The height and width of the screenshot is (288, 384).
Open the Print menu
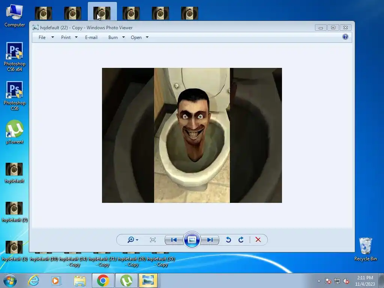[x=66, y=37]
